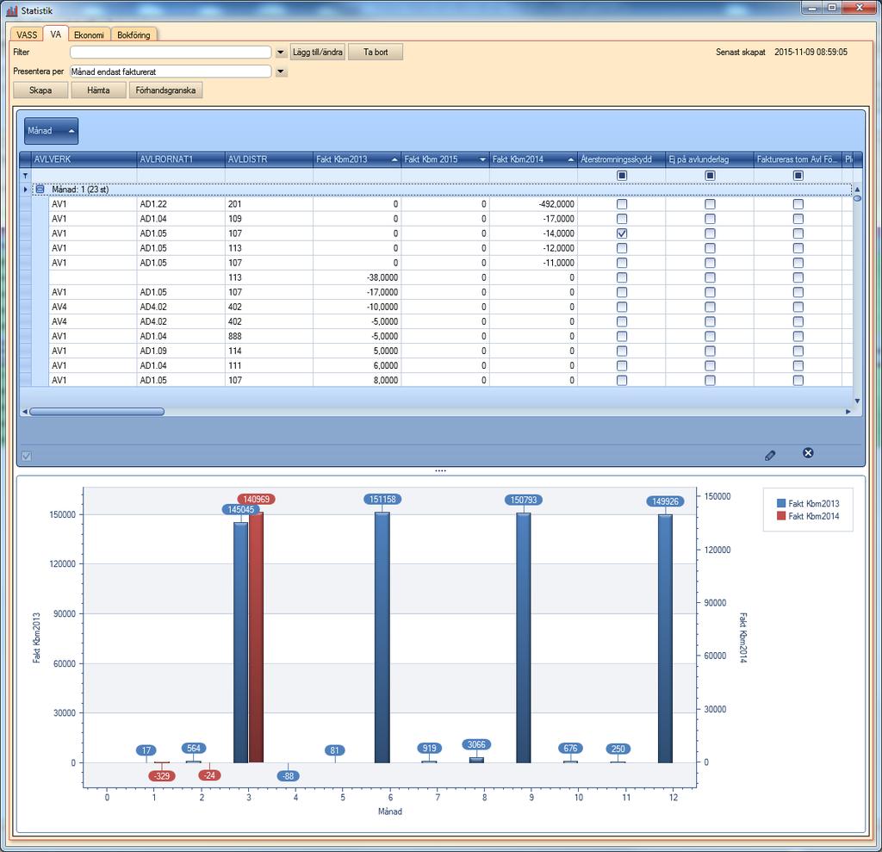Click the red Fakt Kbm2014 legend swatch

(780, 516)
